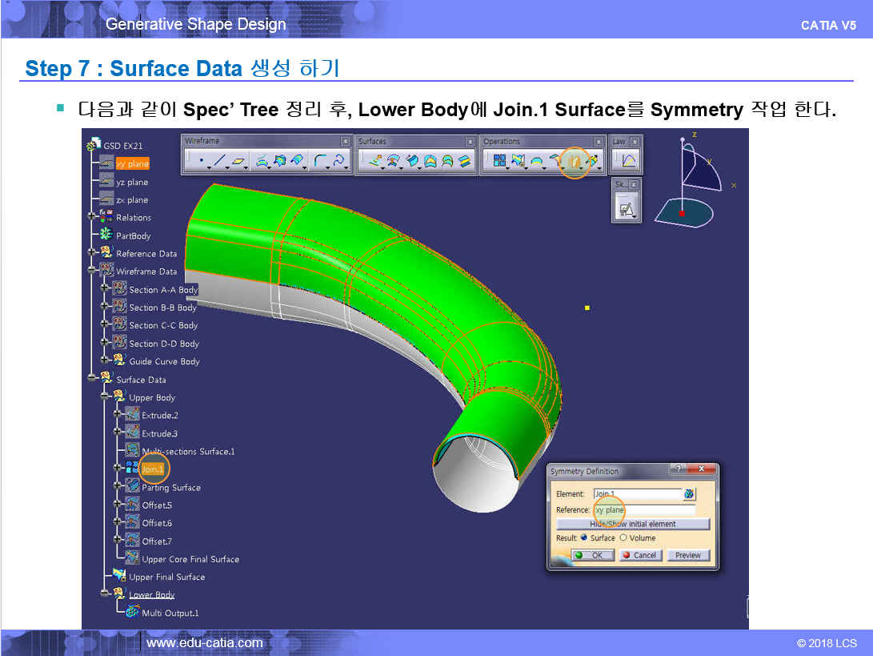Expand the Section A-A Body node

click(x=105, y=289)
